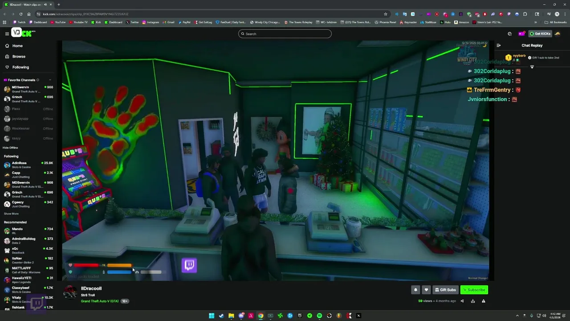Open a new browser tab
This screenshot has width=570, height=321.
point(58,4)
